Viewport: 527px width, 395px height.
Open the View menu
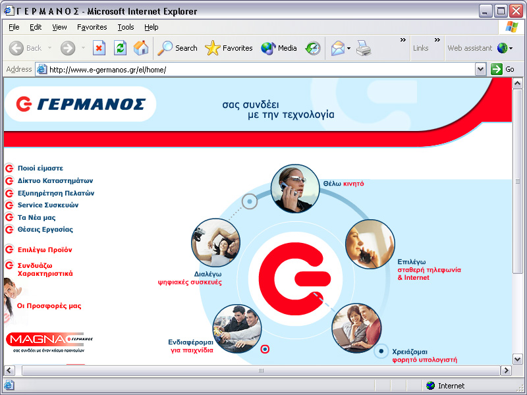[59, 27]
